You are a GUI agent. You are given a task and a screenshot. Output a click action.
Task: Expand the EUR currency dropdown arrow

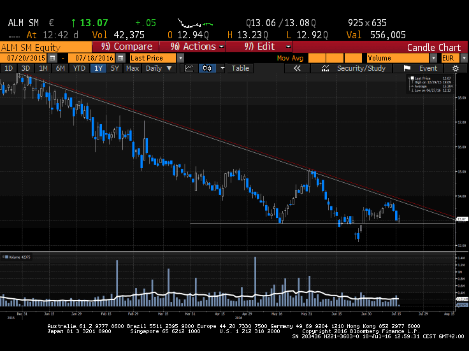(464, 58)
